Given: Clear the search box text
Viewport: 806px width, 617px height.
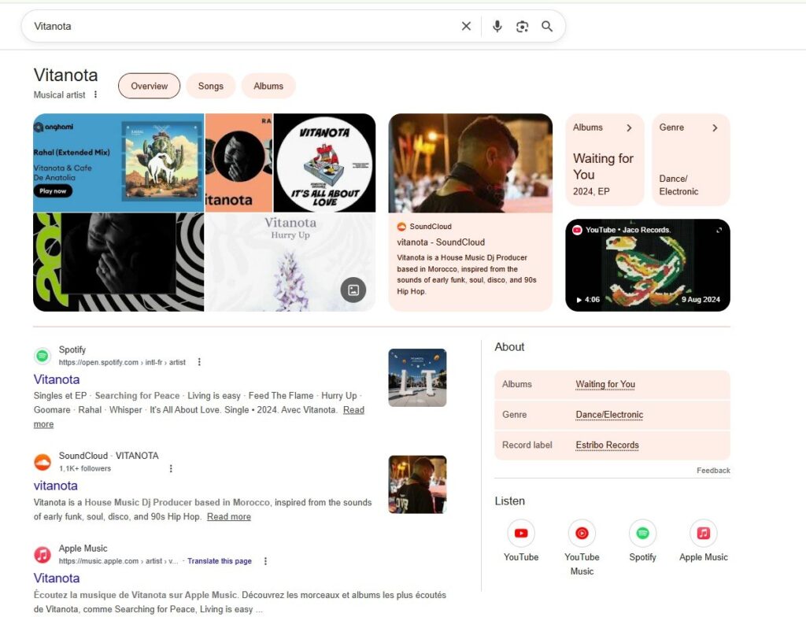Looking at the screenshot, I should point(466,26).
